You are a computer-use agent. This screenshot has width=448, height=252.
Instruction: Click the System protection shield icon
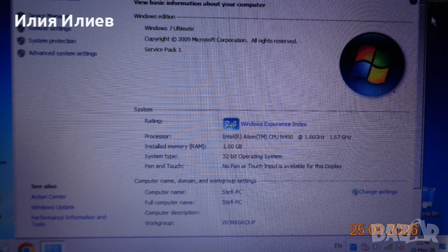pos(21,41)
